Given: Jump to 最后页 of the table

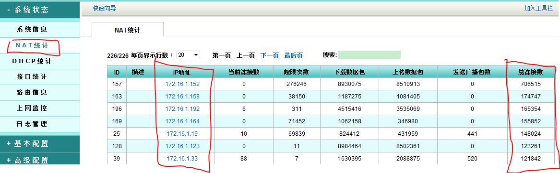Looking at the screenshot, I should click(x=294, y=55).
